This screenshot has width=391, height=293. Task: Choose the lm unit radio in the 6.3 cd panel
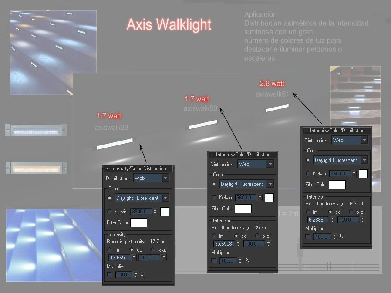308,212
